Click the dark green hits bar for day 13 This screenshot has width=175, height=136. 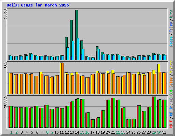71,30
